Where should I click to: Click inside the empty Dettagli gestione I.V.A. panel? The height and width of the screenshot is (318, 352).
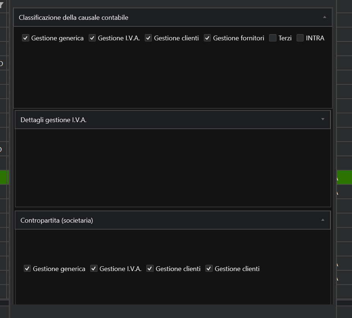pyautogui.click(x=172, y=167)
